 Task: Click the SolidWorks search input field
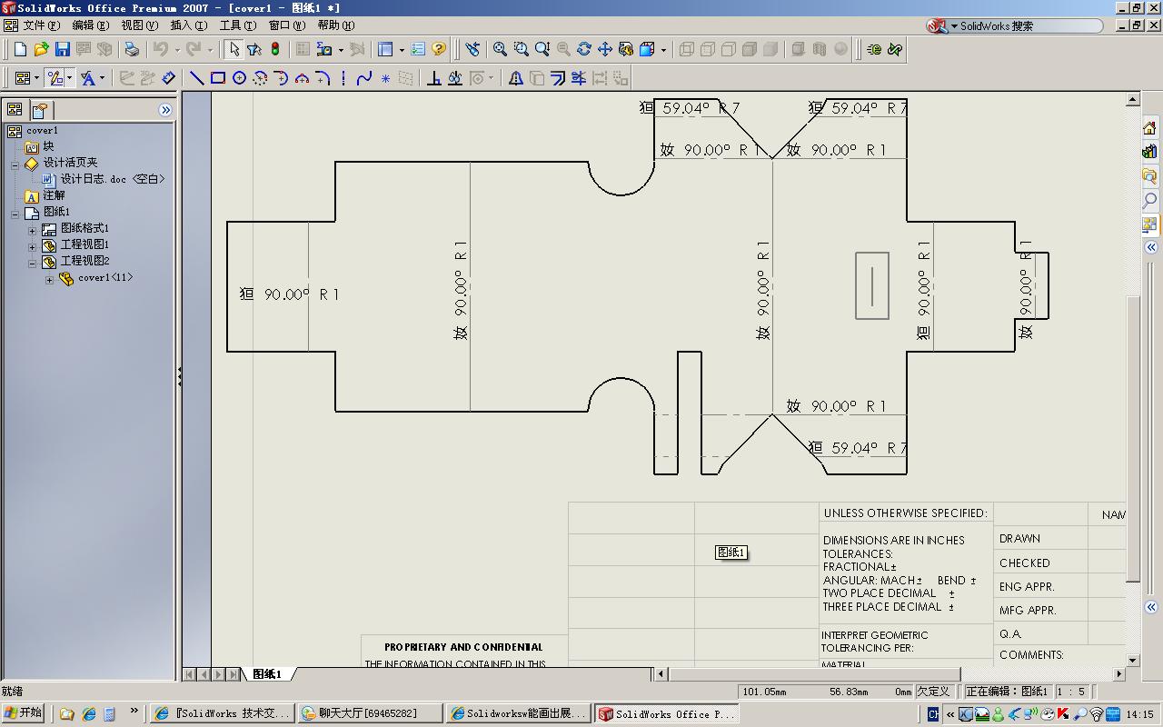(x=1030, y=26)
